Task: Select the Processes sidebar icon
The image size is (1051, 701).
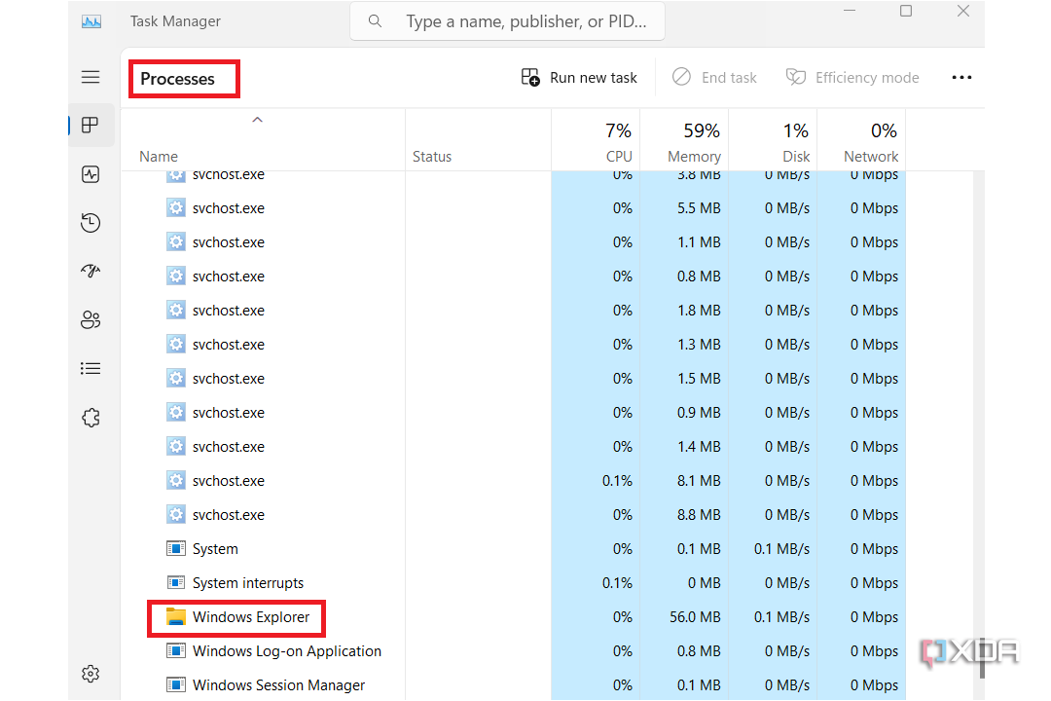Action: coord(91,126)
